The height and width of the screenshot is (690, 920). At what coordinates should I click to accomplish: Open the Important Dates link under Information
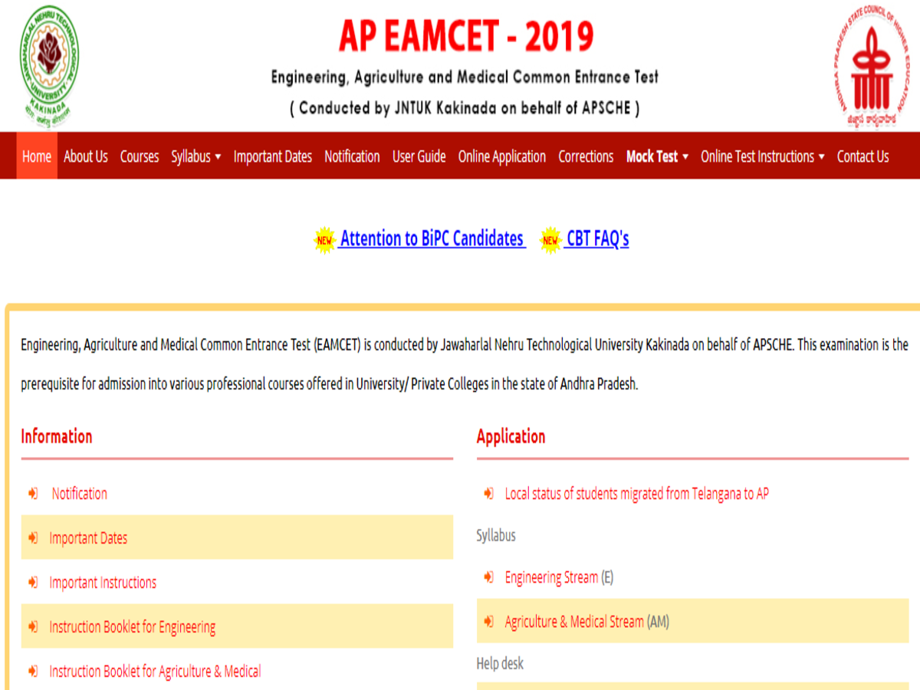tap(88, 538)
